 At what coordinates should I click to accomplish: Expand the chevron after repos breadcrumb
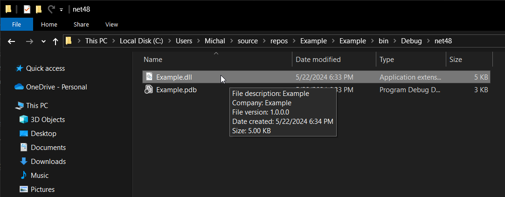(x=294, y=41)
